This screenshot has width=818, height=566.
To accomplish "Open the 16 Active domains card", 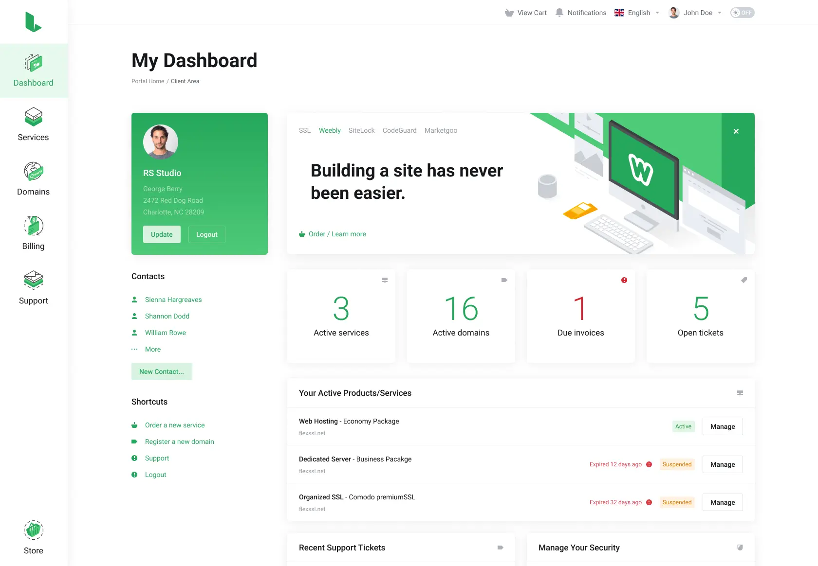I will [x=461, y=316].
